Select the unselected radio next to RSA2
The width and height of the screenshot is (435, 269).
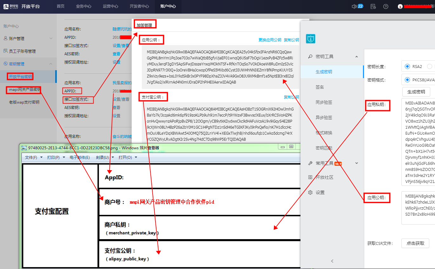tap(430, 66)
